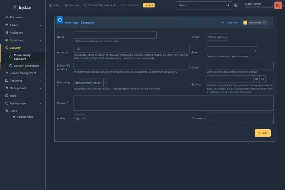Click the form's bottom Add button
285x190 pixels.
[263, 133]
